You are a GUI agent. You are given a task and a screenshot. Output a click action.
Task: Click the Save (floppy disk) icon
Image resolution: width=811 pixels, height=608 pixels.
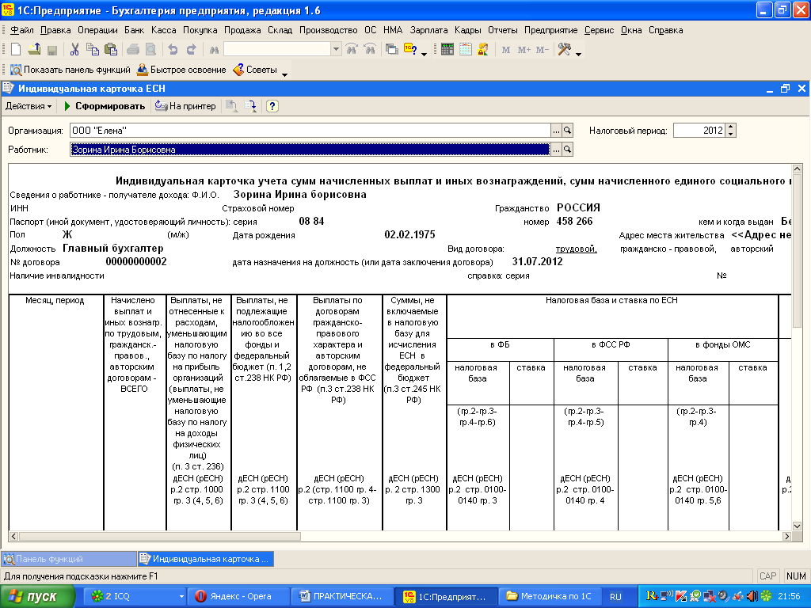click(x=51, y=50)
